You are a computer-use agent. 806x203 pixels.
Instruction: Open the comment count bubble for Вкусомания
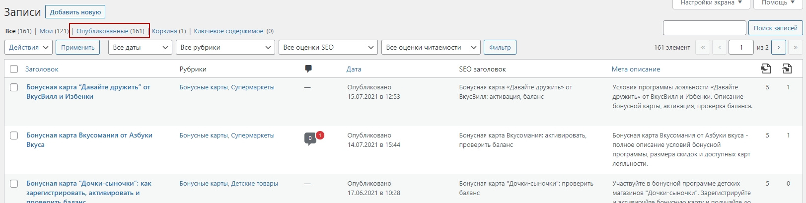click(310, 138)
